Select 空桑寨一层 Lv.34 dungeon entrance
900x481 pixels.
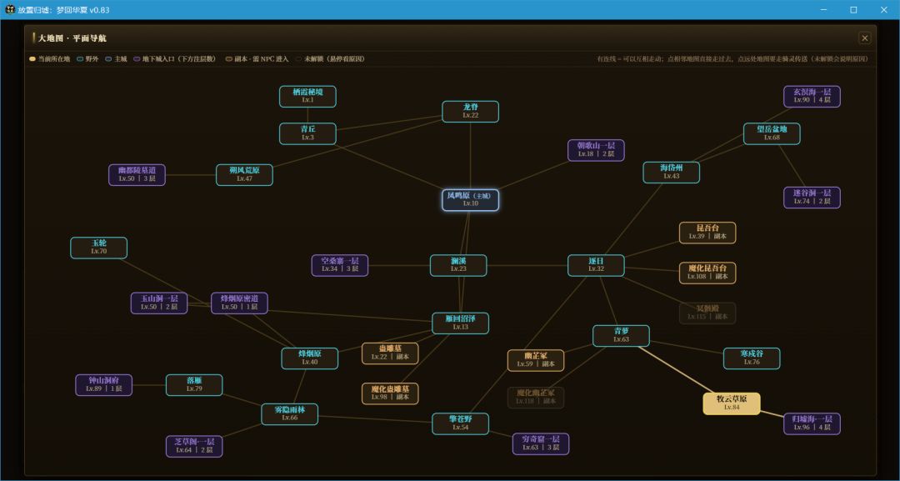pos(340,265)
